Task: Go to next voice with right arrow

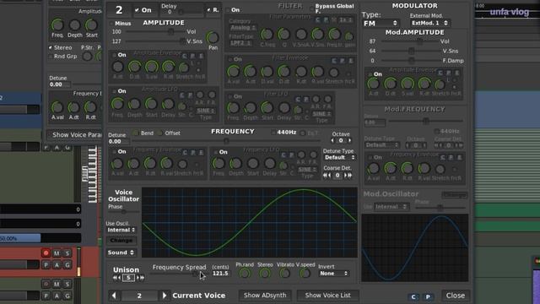Action: point(165,296)
